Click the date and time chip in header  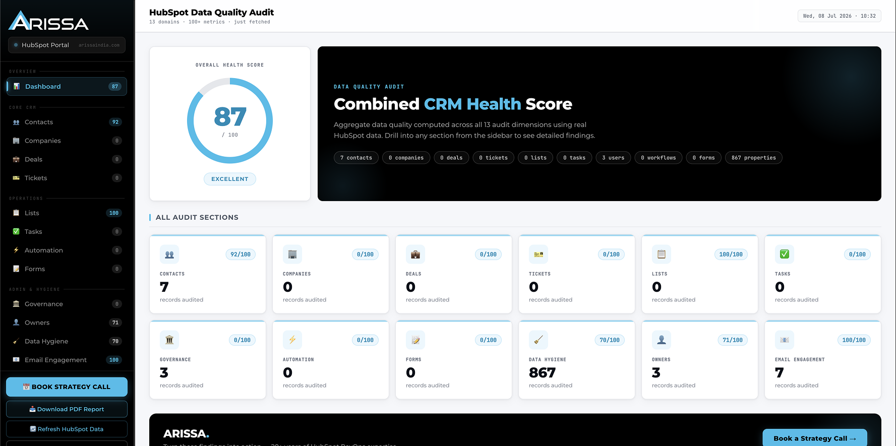click(x=840, y=16)
